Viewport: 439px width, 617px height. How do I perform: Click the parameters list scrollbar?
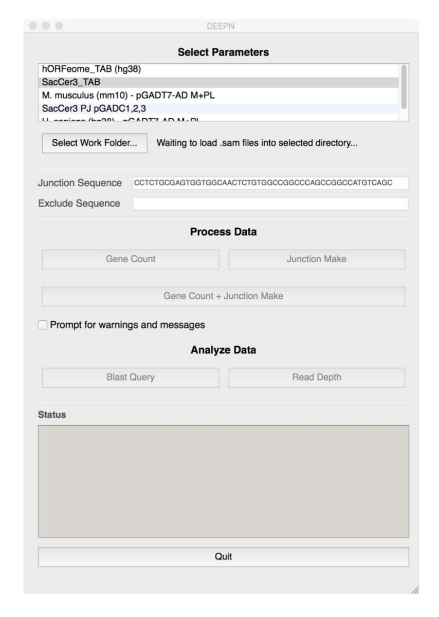pyautogui.click(x=404, y=86)
